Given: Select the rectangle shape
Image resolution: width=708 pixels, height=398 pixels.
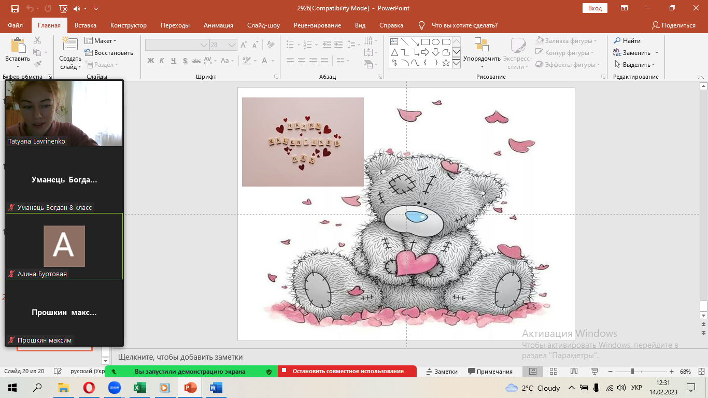Looking at the screenshot, I should (x=425, y=42).
